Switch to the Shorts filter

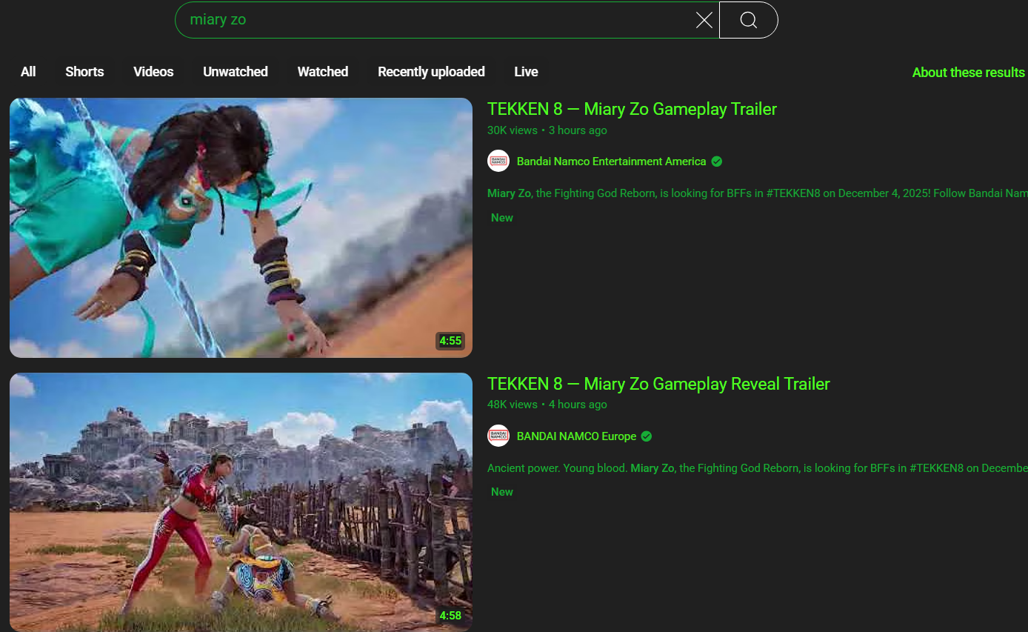point(84,72)
